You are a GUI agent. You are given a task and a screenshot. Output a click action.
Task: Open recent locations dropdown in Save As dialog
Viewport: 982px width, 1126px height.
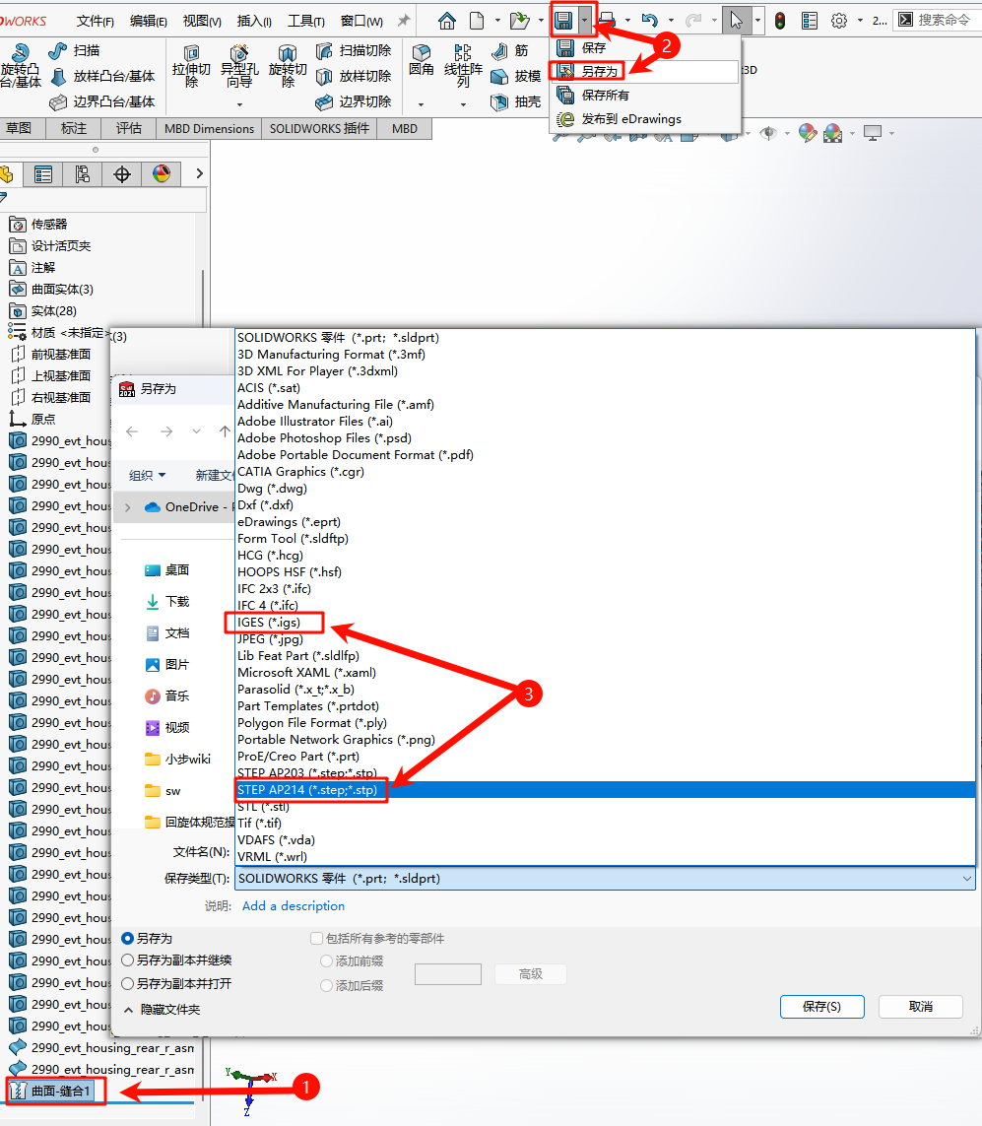point(196,431)
